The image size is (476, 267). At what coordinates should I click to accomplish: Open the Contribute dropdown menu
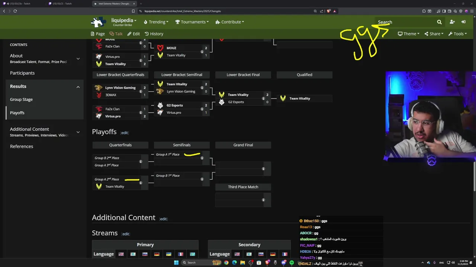point(230,22)
